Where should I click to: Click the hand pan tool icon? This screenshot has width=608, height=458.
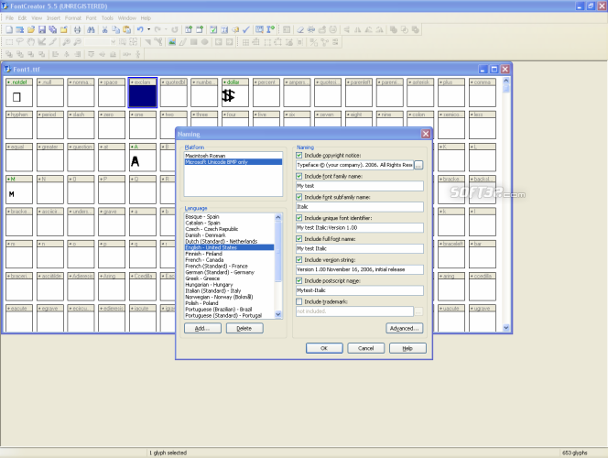click(x=30, y=42)
